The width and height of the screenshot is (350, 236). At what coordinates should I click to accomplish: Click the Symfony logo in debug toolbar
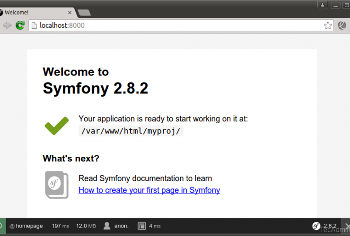316,226
